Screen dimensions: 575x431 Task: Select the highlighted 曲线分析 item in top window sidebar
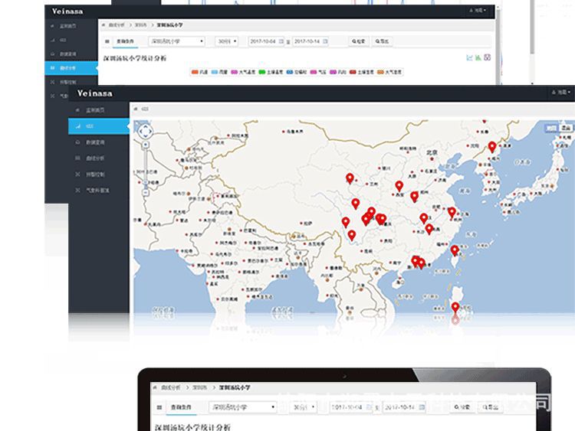[x=71, y=68]
